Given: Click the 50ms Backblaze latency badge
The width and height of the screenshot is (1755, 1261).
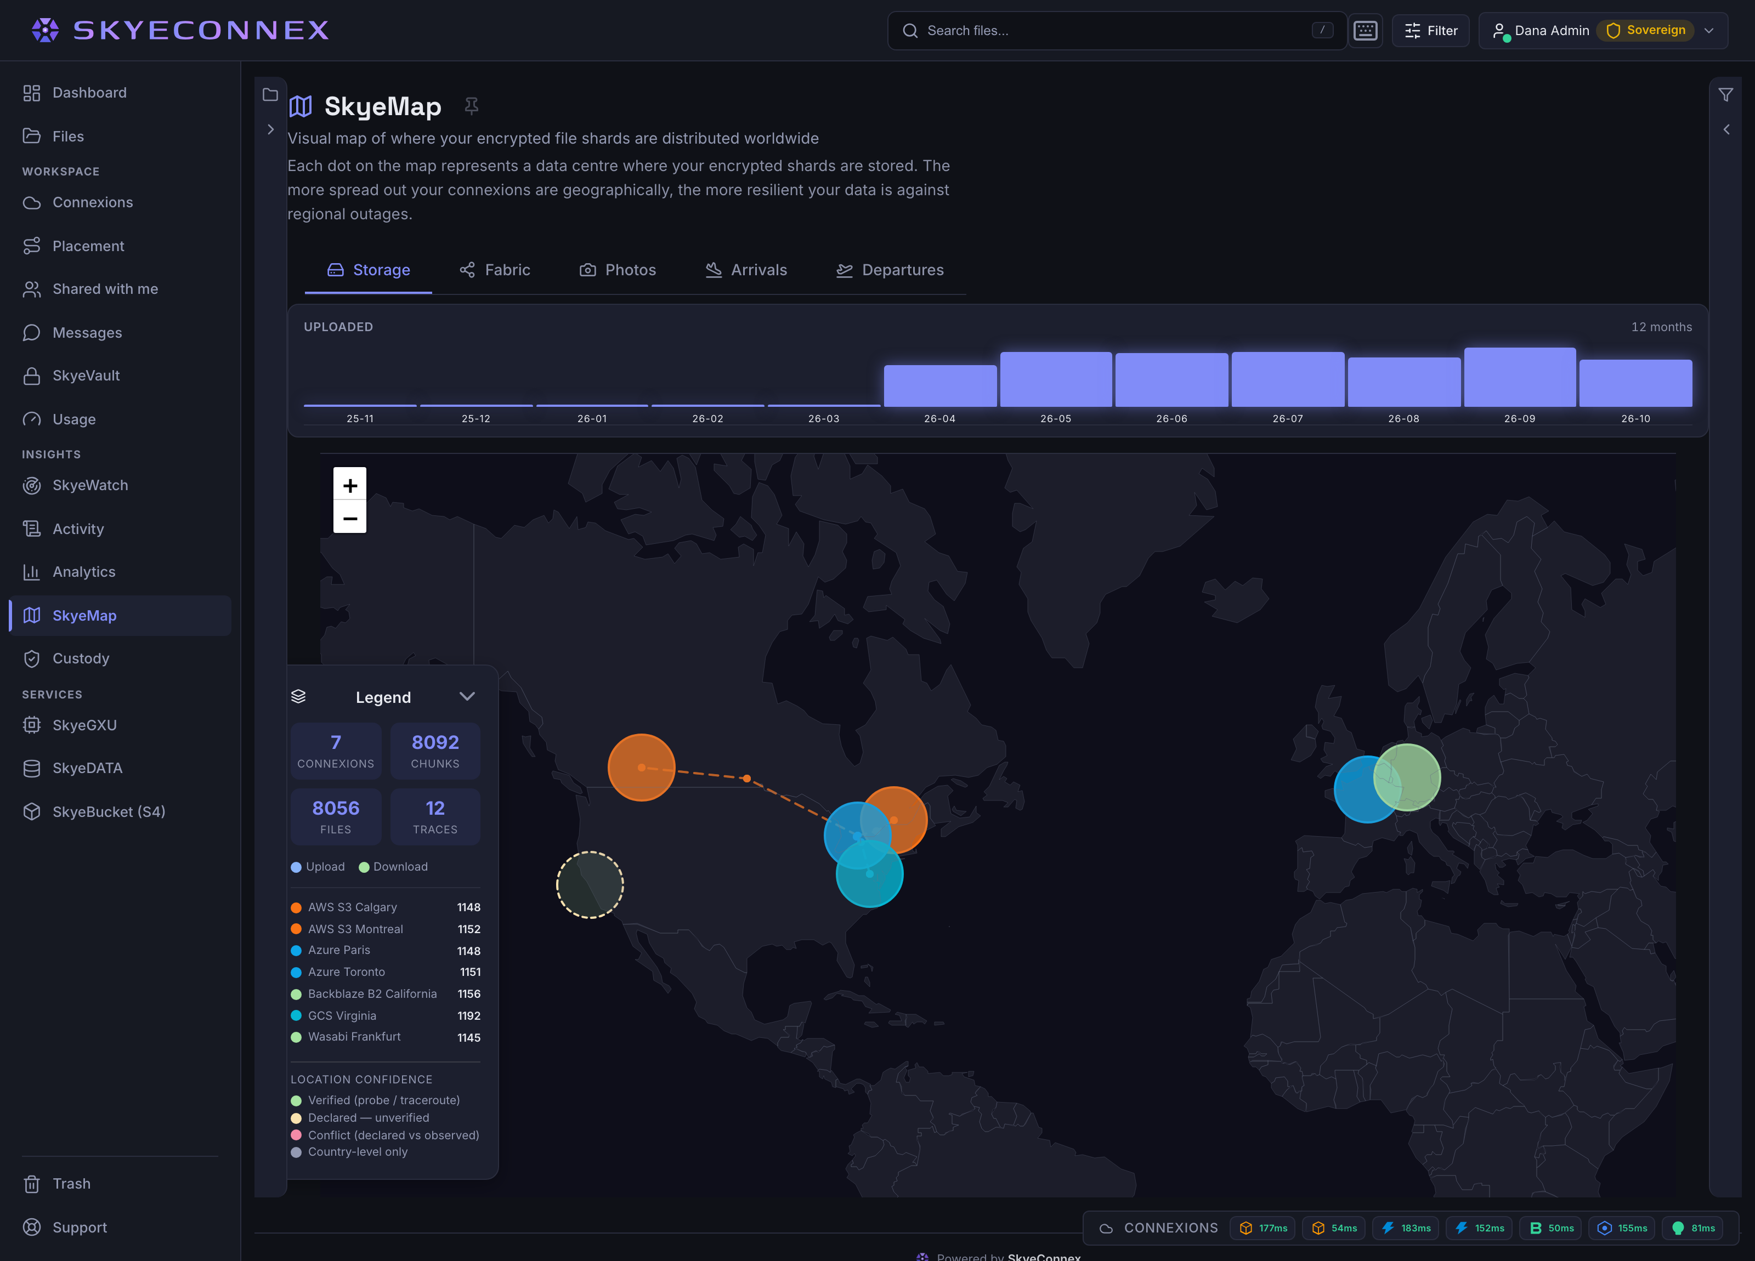Looking at the screenshot, I should coord(1552,1229).
